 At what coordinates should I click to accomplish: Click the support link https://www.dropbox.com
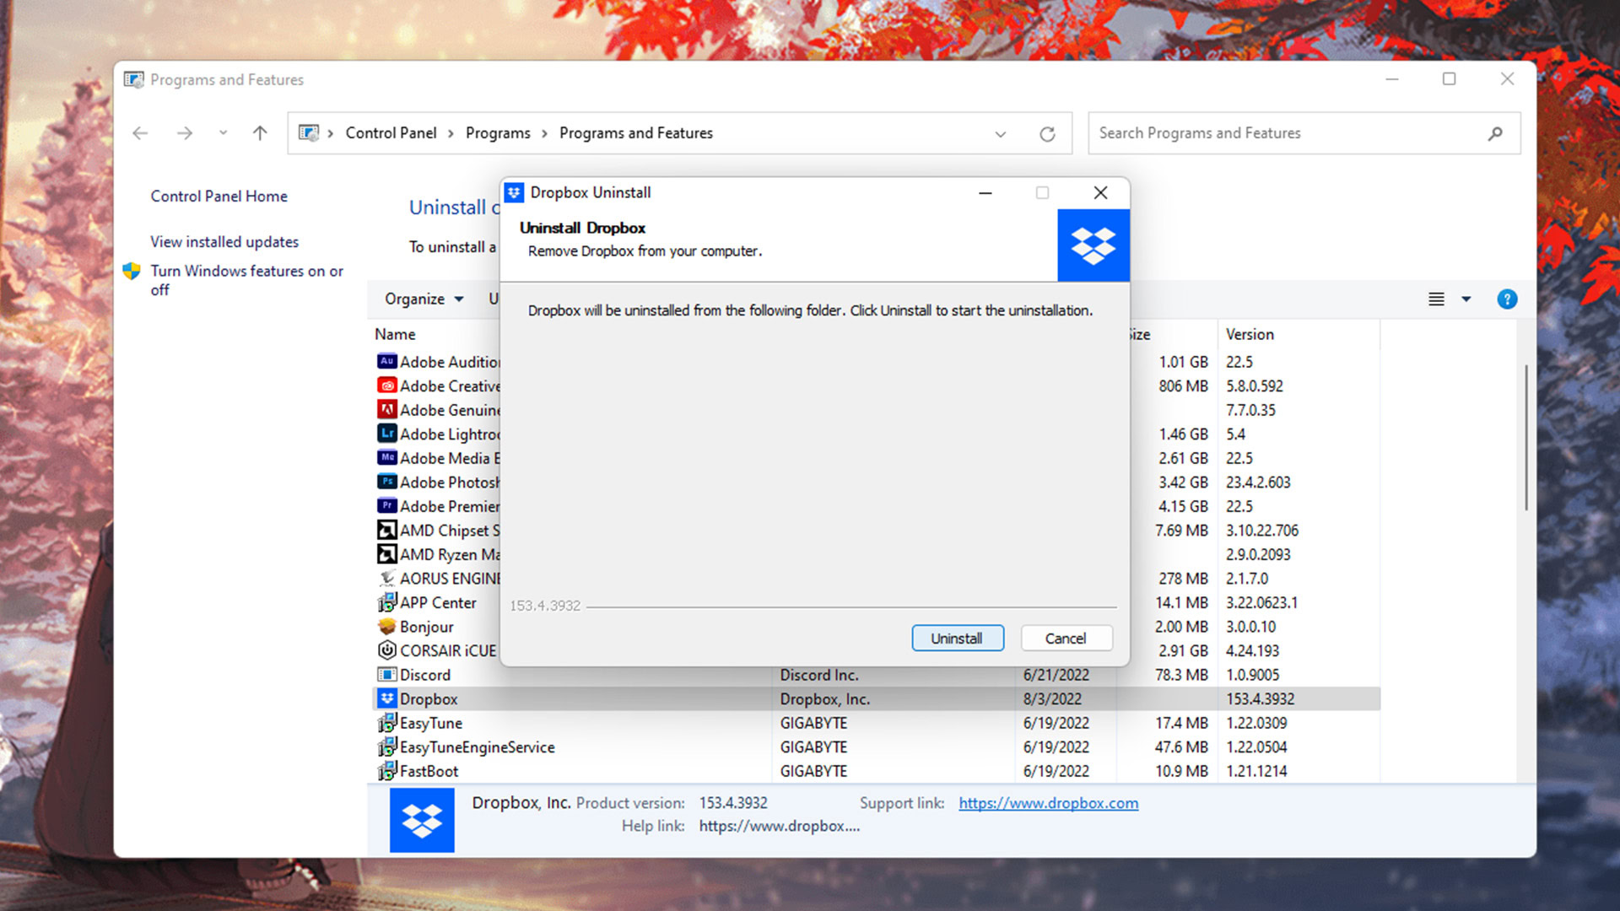[1048, 803]
